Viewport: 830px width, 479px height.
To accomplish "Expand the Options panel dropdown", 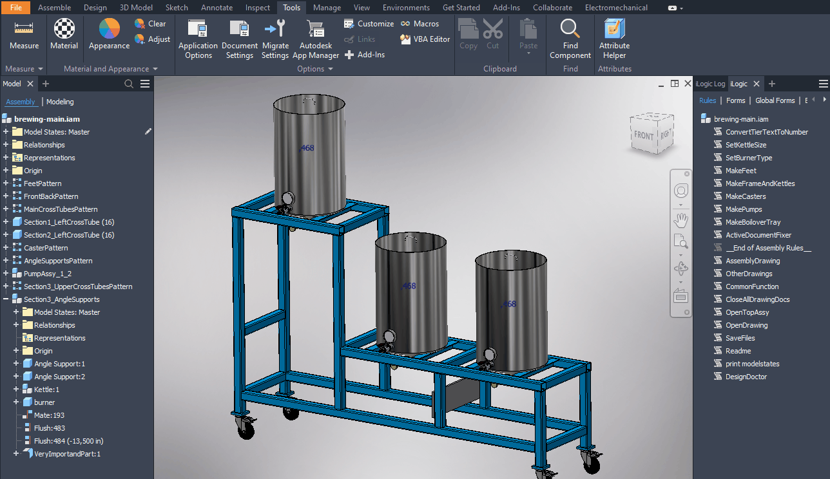I will [329, 69].
